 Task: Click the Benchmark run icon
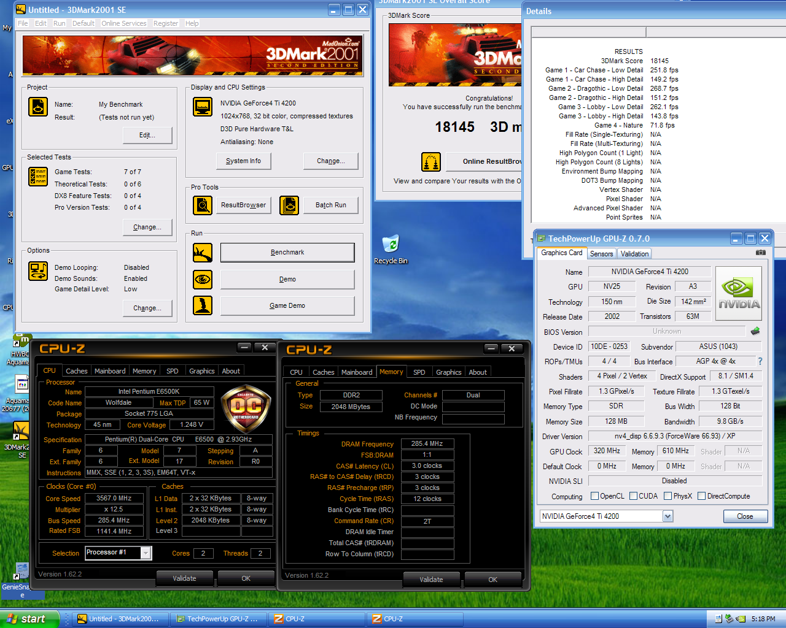[x=203, y=252]
